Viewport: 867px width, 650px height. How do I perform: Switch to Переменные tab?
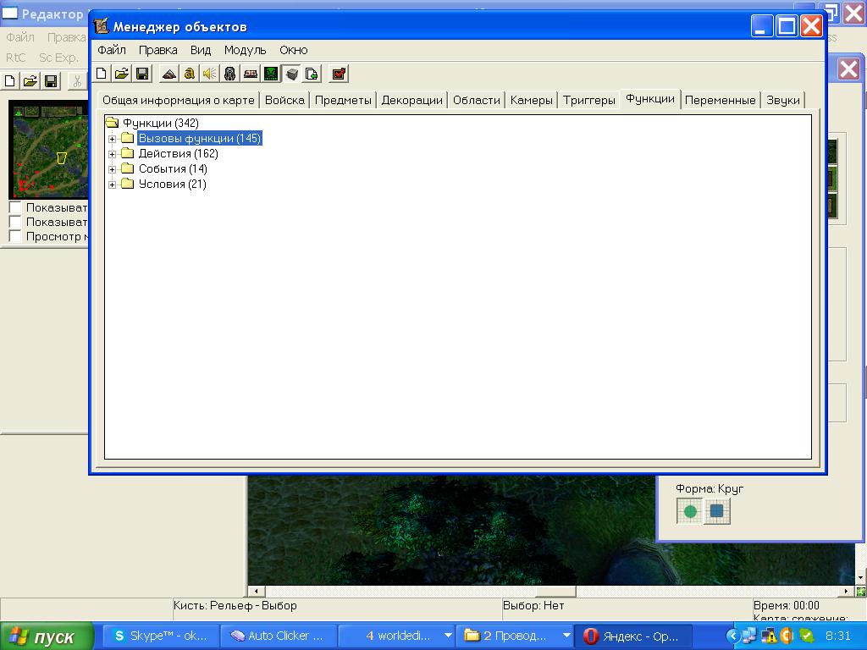pos(720,100)
